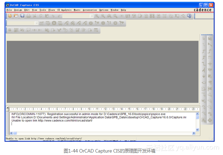Open the View menu
Image resolution: width=223 pixels, height=155 pixels.
(x=34, y=10)
